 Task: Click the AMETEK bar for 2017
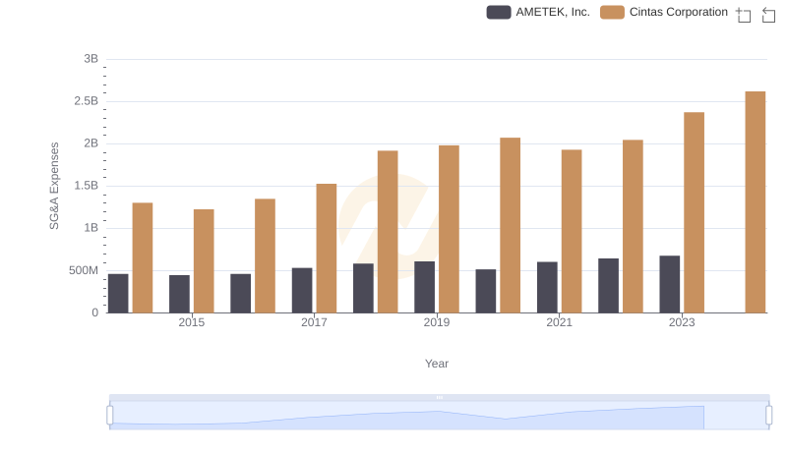302,290
